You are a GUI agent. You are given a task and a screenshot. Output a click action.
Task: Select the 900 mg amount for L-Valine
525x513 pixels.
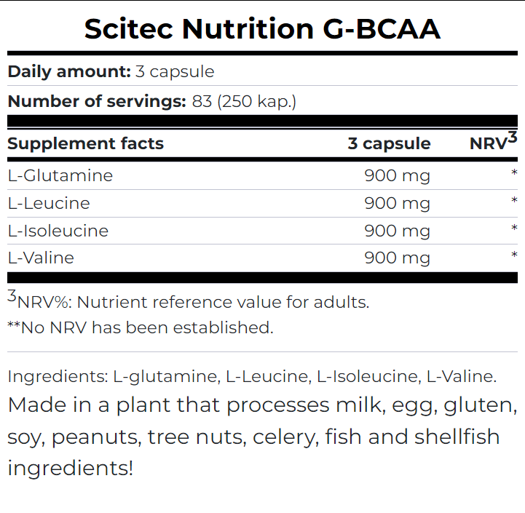pos(397,258)
